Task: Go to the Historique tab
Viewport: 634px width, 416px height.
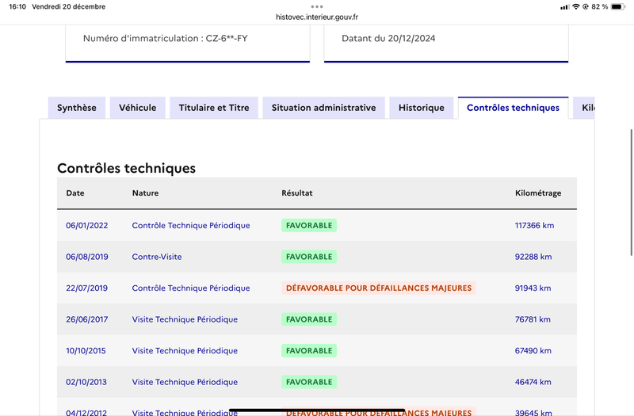Action: pyautogui.click(x=422, y=108)
